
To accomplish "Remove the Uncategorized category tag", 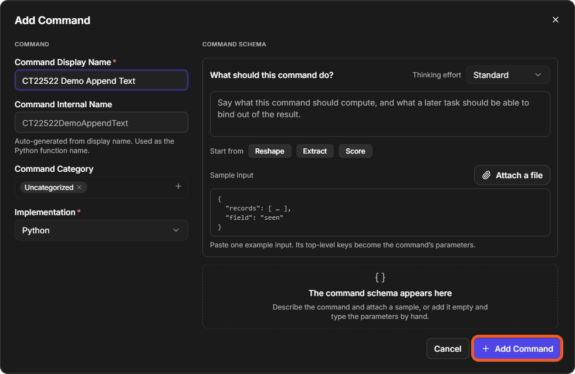I will pos(79,187).
